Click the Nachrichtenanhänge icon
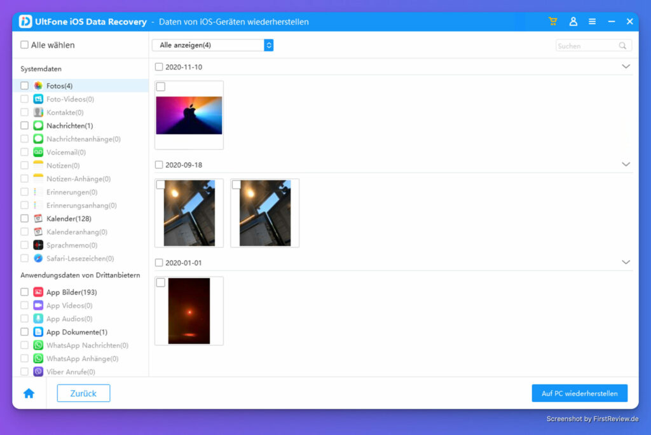Screen dimensions: 651x435 click(x=38, y=139)
